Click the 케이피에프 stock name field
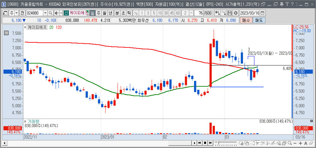This screenshot has height=148, width=316. (x=79, y=13)
